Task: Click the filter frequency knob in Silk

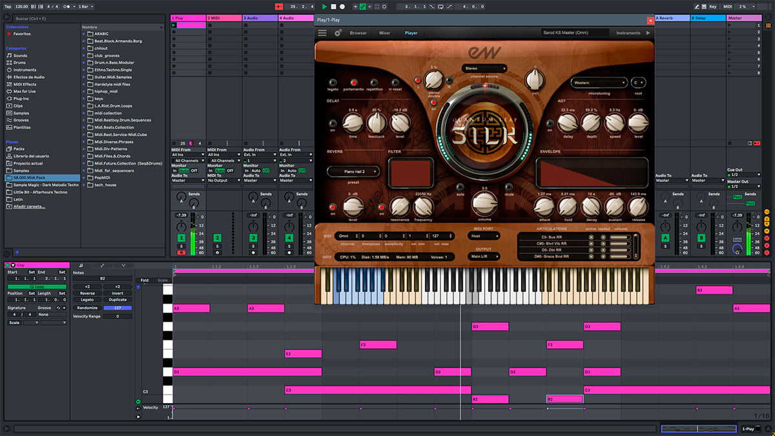Action: (423, 207)
